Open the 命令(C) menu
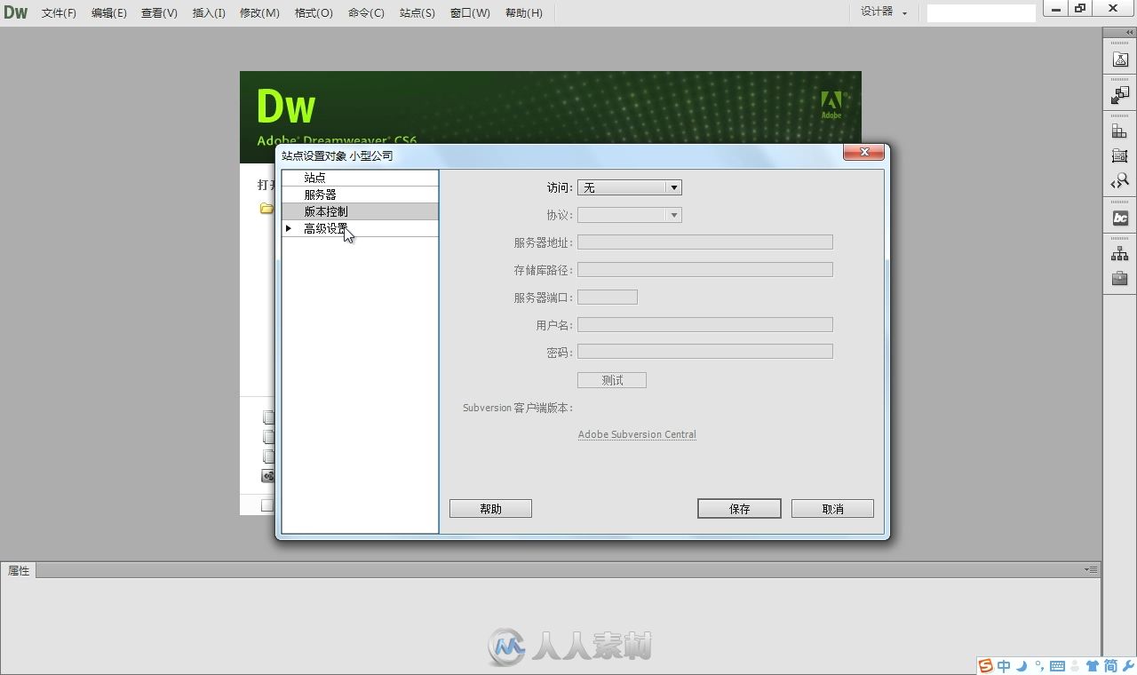The height and width of the screenshot is (675, 1137). pyautogui.click(x=366, y=13)
